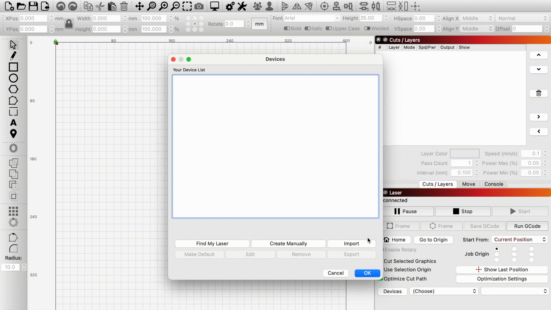Select top-left Job Origin radio button
This screenshot has width=551, height=310.
coord(497,249)
